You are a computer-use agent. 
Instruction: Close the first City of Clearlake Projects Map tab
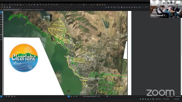pyautogui.click(x=21, y=10)
